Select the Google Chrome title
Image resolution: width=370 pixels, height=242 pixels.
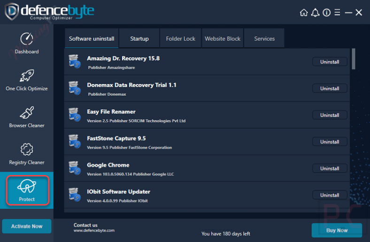(108, 165)
